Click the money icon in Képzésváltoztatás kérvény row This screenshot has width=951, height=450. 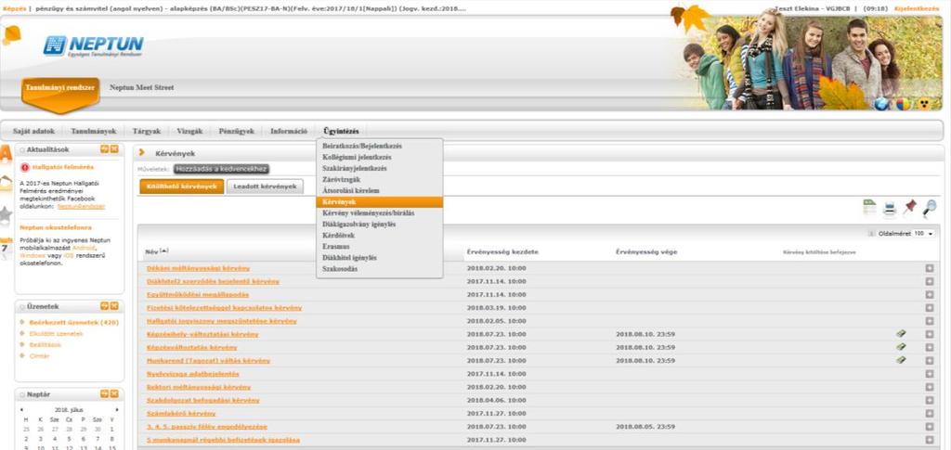pyautogui.click(x=901, y=347)
